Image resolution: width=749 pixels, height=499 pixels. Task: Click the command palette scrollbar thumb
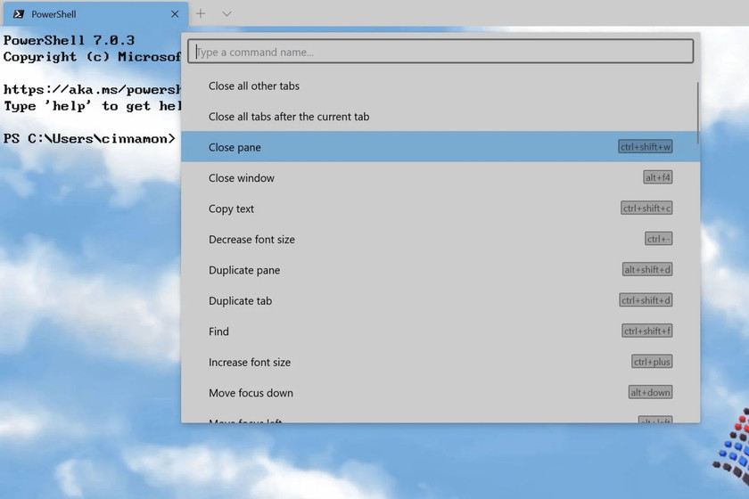(697, 113)
